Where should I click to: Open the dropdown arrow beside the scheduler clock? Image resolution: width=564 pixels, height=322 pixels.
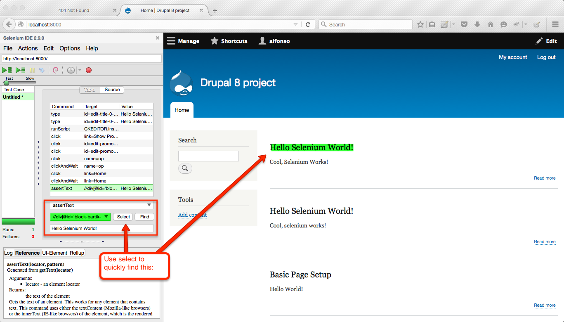pos(80,70)
